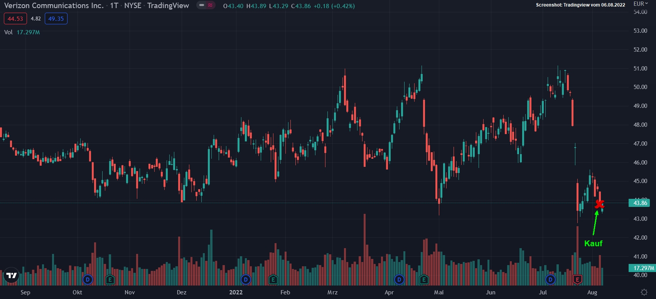Click the current price label 43.86

[x=639, y=203]
